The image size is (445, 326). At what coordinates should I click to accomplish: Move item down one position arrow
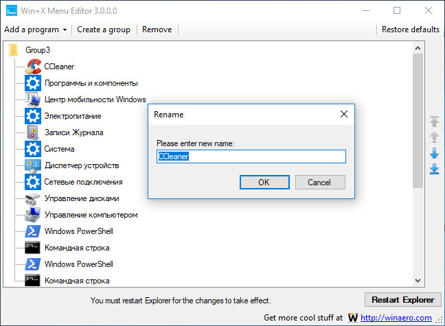click(x=434, y=153)
